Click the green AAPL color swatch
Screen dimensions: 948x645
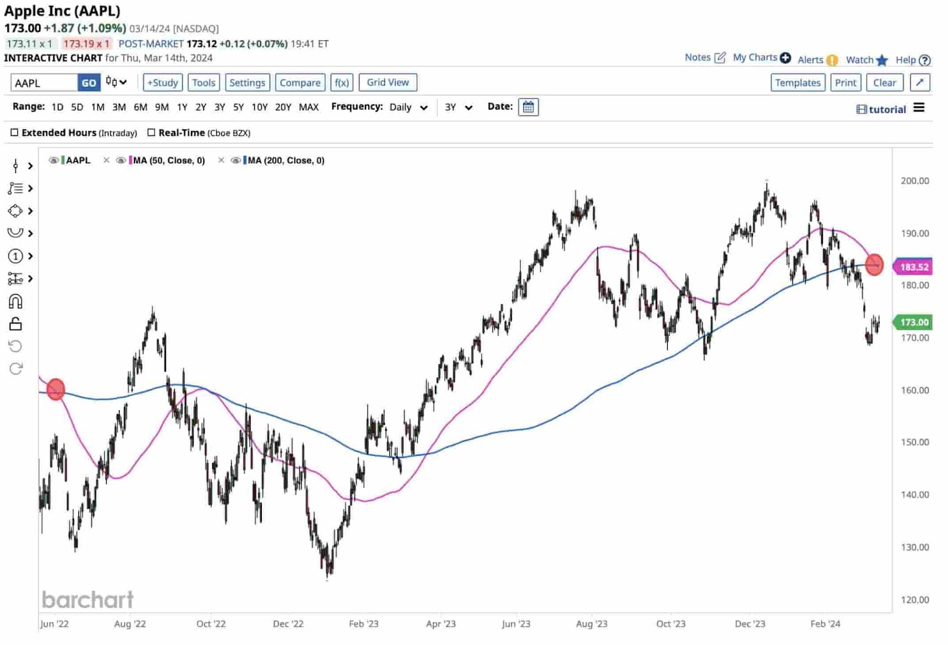coord(63,160)
